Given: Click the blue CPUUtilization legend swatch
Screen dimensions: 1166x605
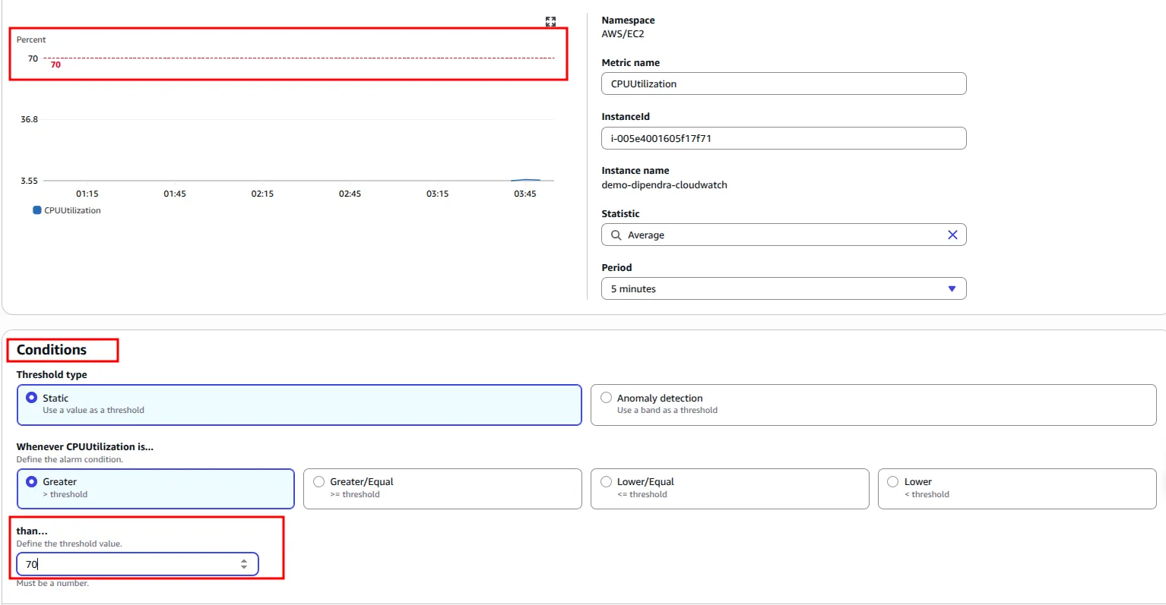Looking at the screenshot, I should click(36, 210).
